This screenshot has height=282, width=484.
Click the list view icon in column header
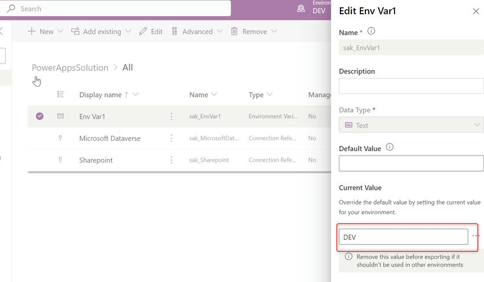[x=60, y=94]
